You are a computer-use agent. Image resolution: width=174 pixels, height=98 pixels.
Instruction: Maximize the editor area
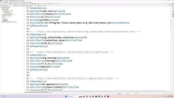[171, 5]
